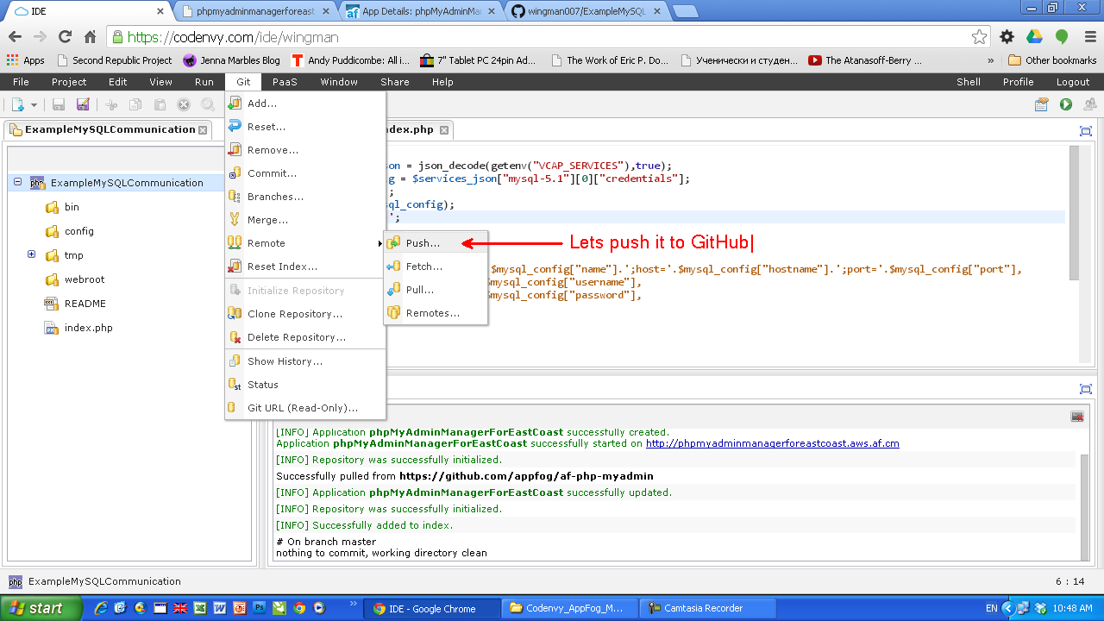The height and width of the screenshot is (621, 1104).
Task: Open Codenvy_AppFog_M... folder in taskbar
Action: coord(569,608)
